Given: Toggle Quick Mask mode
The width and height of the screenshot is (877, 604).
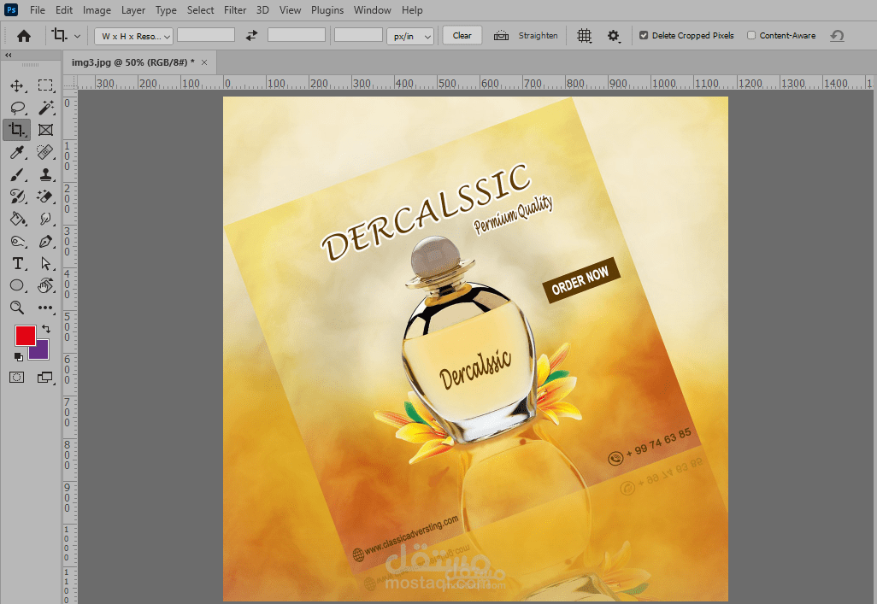Looking at the screenshot, I should point(17,378).
